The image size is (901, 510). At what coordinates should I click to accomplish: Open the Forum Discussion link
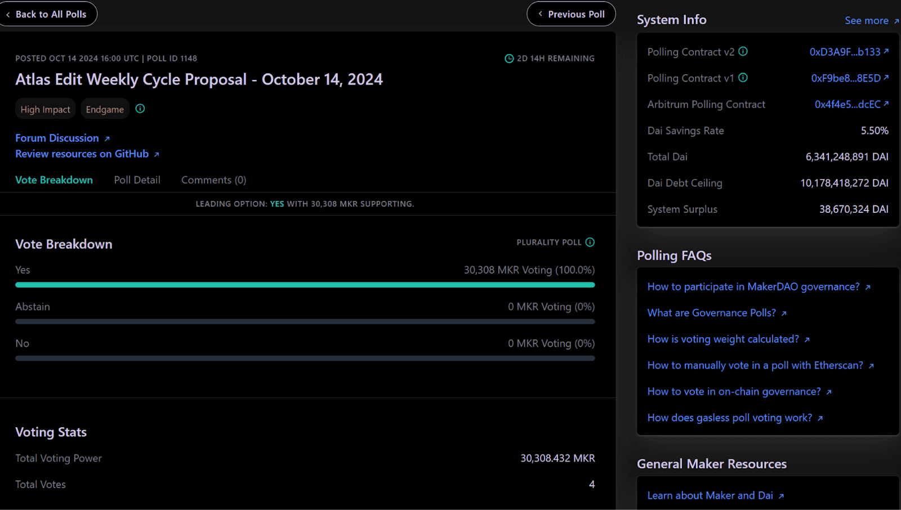57,138
